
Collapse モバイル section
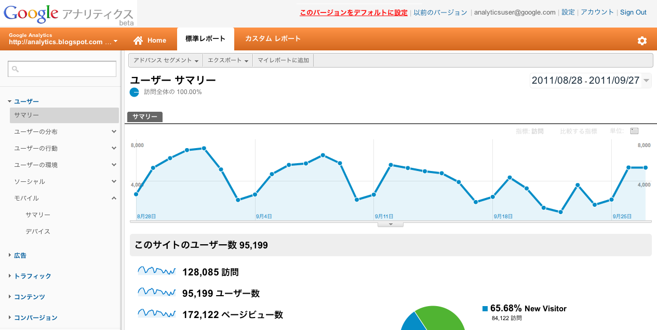pyautogui.click(x=114, y=198)
